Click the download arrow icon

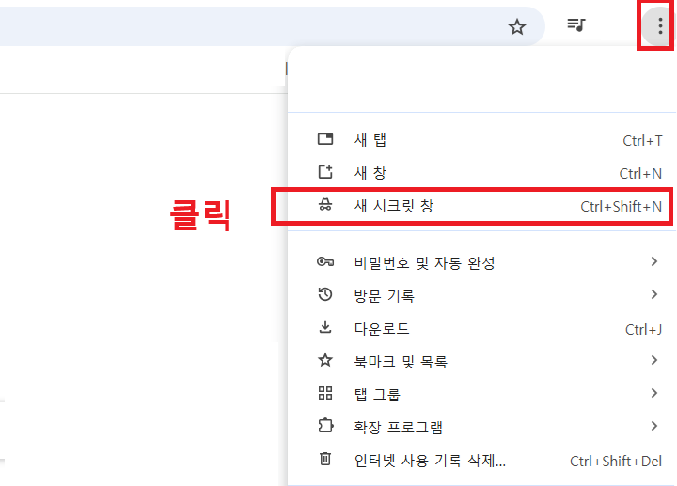click(325, 327)
